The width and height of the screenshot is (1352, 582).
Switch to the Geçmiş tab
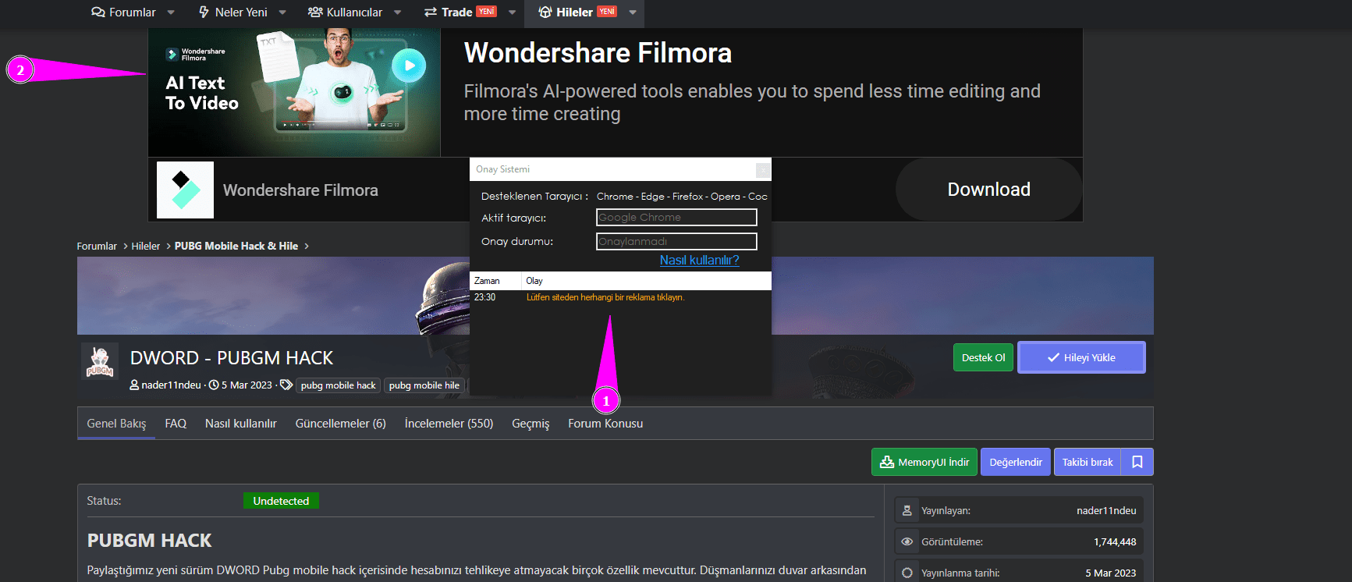(x=531, y=424)
